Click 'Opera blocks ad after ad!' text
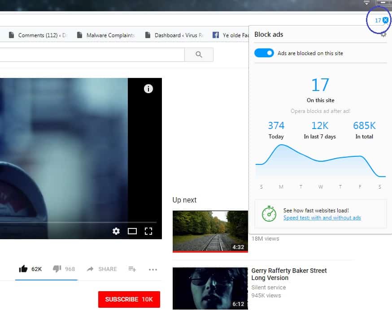Screen dimensions: 392x310 320,111
